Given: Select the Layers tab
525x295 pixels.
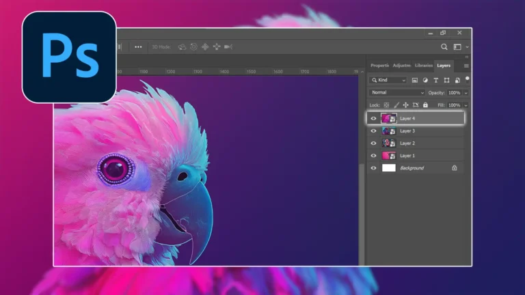Looking at the screenshot, I should (x=444, y=66).
